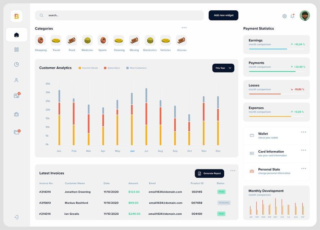
Task: Click Markus Rashford customer name
Action: click(76, 203)
